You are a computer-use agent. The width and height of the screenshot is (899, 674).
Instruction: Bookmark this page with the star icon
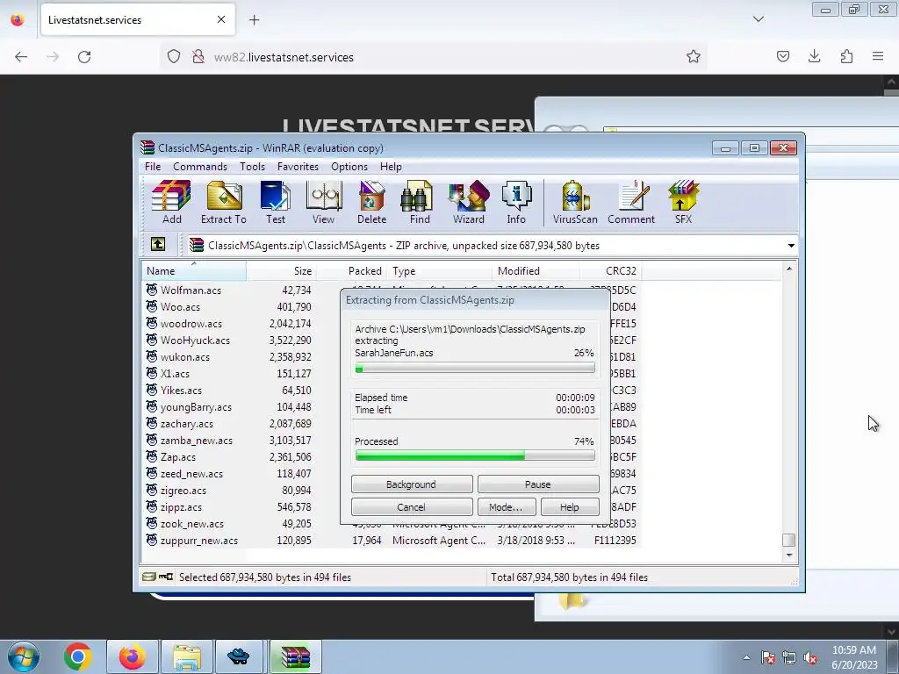[694, 57]
